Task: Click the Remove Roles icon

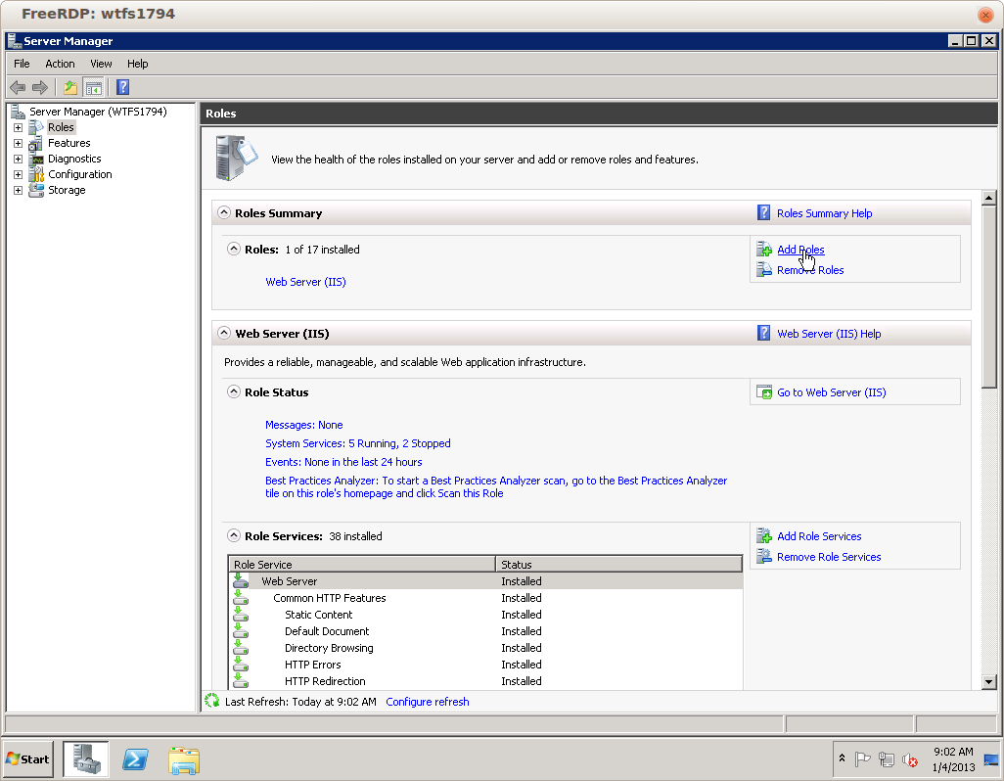Action: (764, 269)
